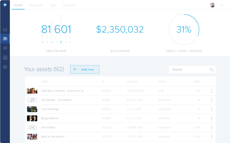The image size is (230, 143).
Task: Open options menu for Back to the future II
Action: 212,137
